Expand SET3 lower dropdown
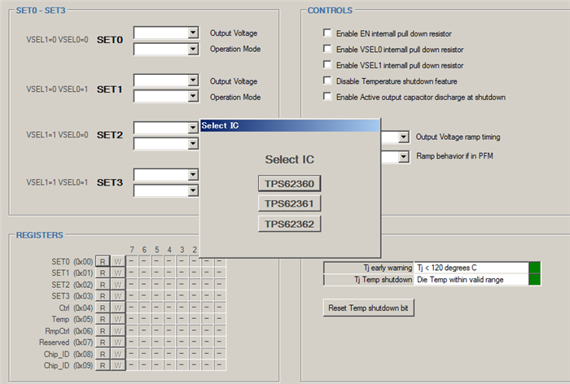Screen dimensions: 570x384 [x=193, y=190]
